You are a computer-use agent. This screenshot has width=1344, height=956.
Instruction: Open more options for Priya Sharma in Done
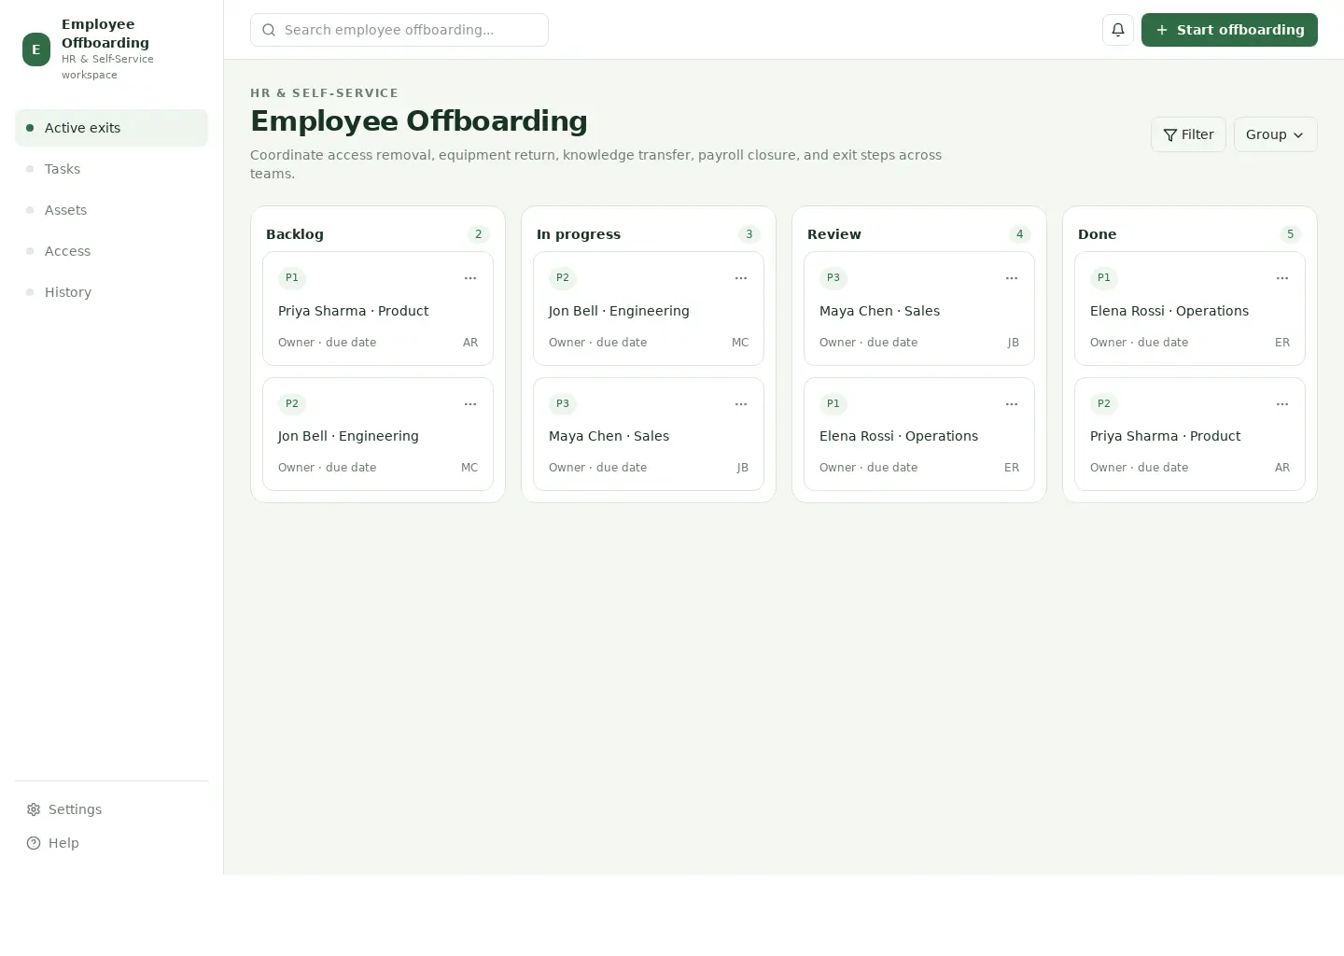1282,404
